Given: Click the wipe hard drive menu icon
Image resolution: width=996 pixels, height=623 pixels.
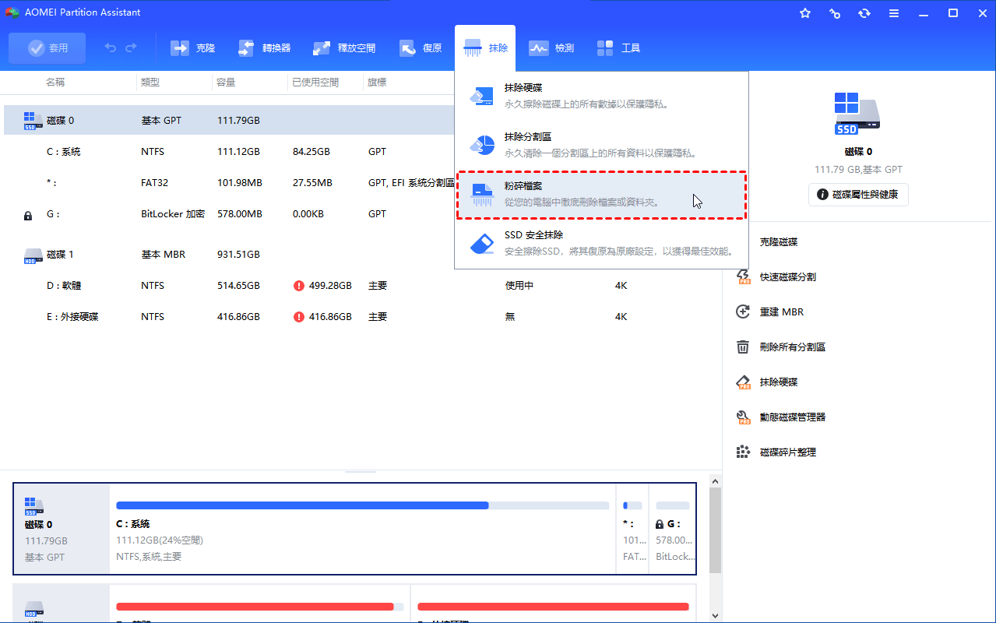Looking at the screenshot, I should [x=482, y=96].
